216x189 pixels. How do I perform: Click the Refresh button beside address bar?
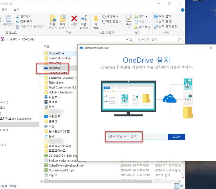tap(131, 40)
